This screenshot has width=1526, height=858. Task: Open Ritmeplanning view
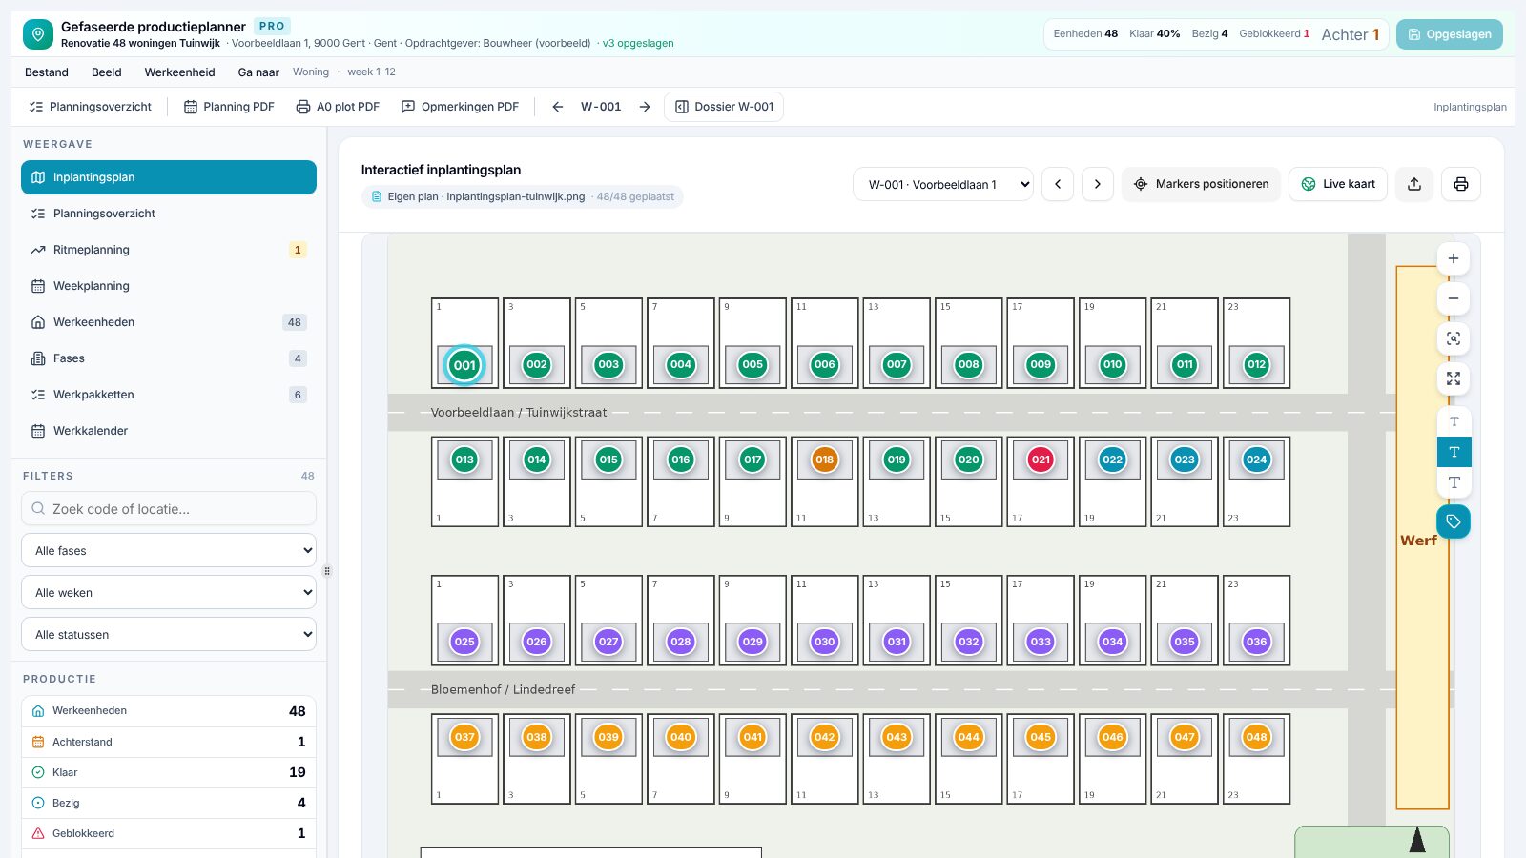(169, 250)
